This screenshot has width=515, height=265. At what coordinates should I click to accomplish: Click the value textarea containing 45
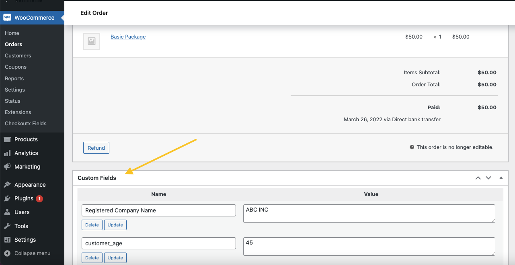(x=369, y=247)
